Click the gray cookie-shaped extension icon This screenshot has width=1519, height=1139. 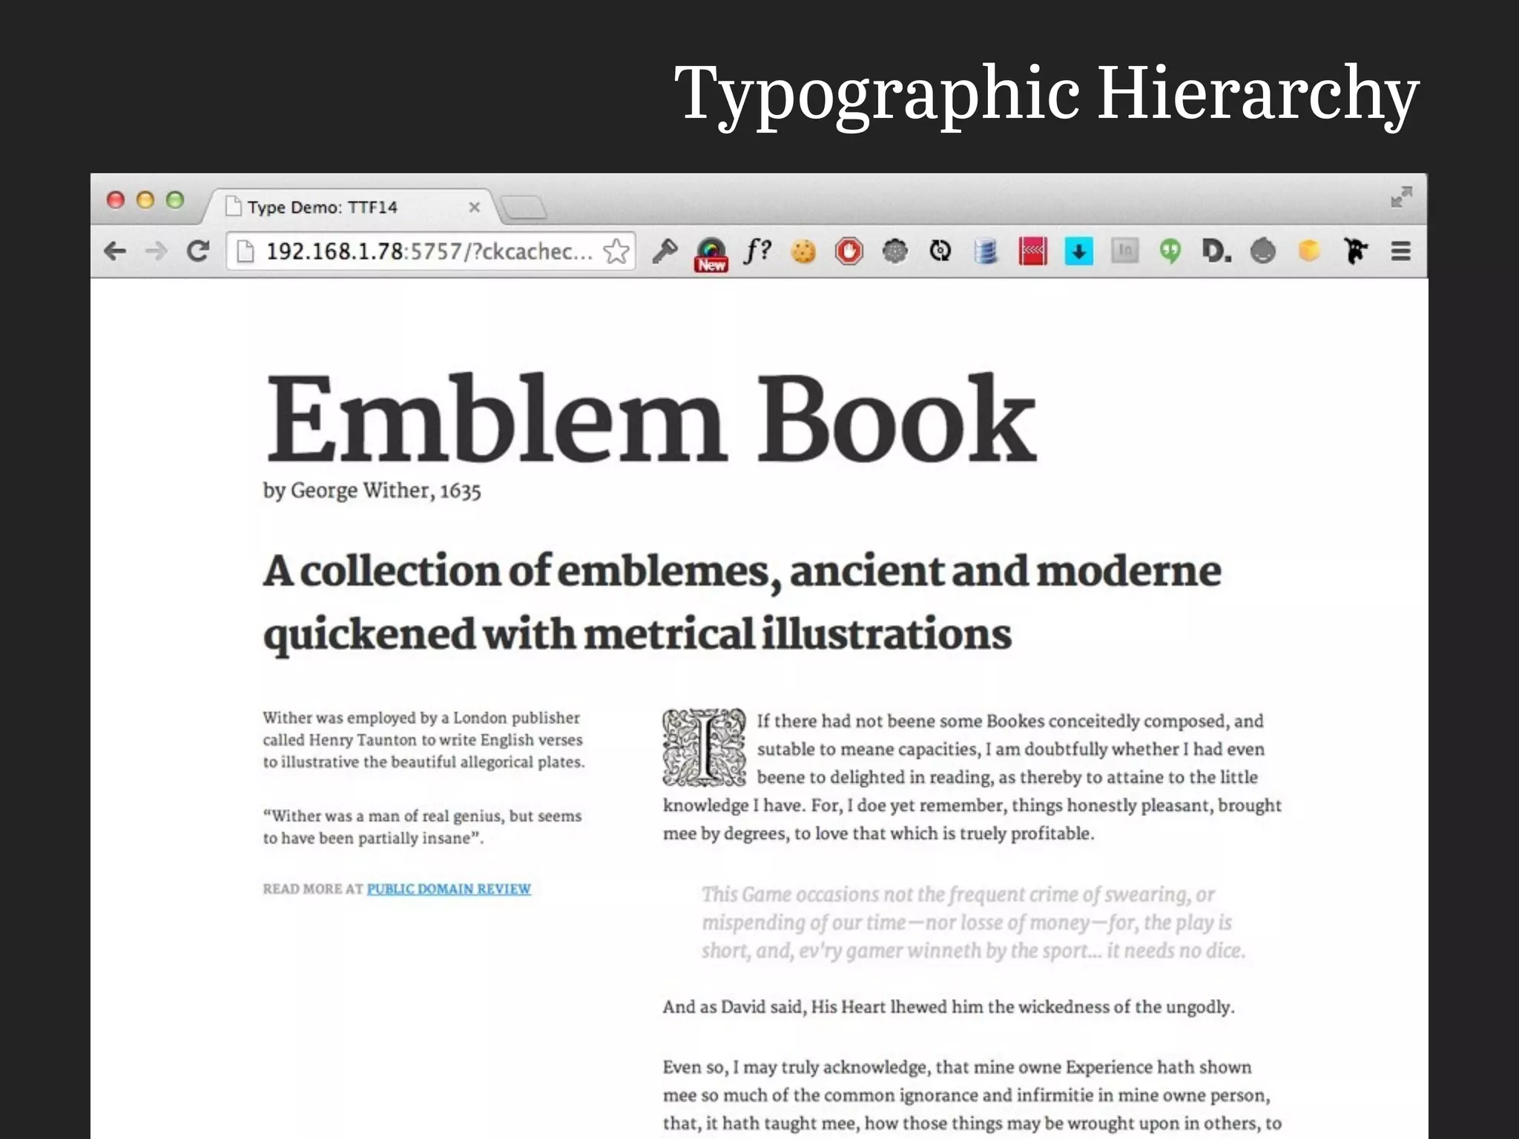[895, 251]
